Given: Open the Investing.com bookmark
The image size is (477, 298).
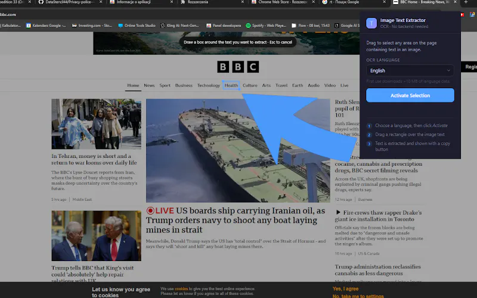Looking at the screenshot, I should pyautogui.click(x=92, y=26).
